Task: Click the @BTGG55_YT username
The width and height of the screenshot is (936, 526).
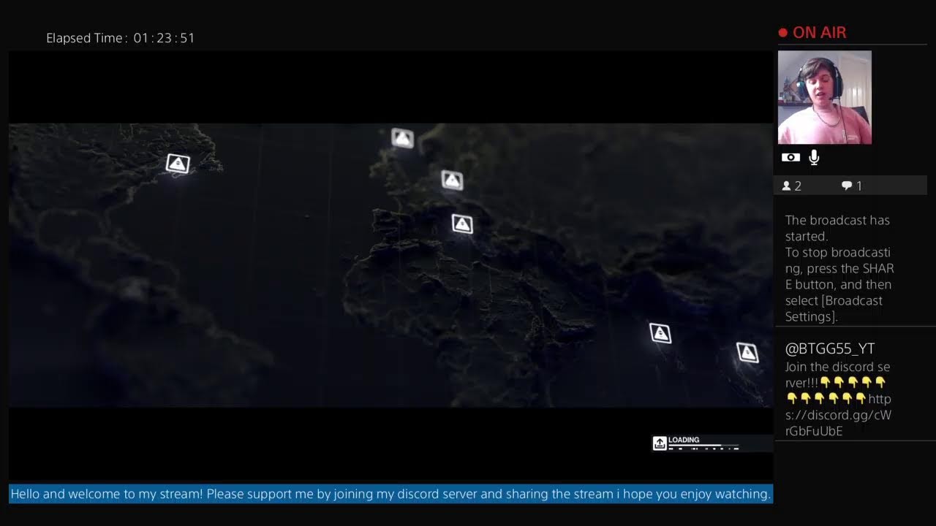Action: pyautogui.click(x=830, y=348)
